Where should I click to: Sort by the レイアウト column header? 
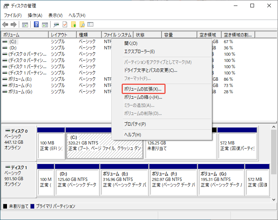point(63,35)
